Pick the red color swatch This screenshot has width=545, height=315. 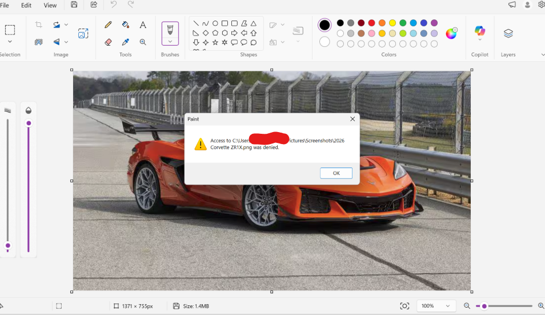(x=371, y=23)
